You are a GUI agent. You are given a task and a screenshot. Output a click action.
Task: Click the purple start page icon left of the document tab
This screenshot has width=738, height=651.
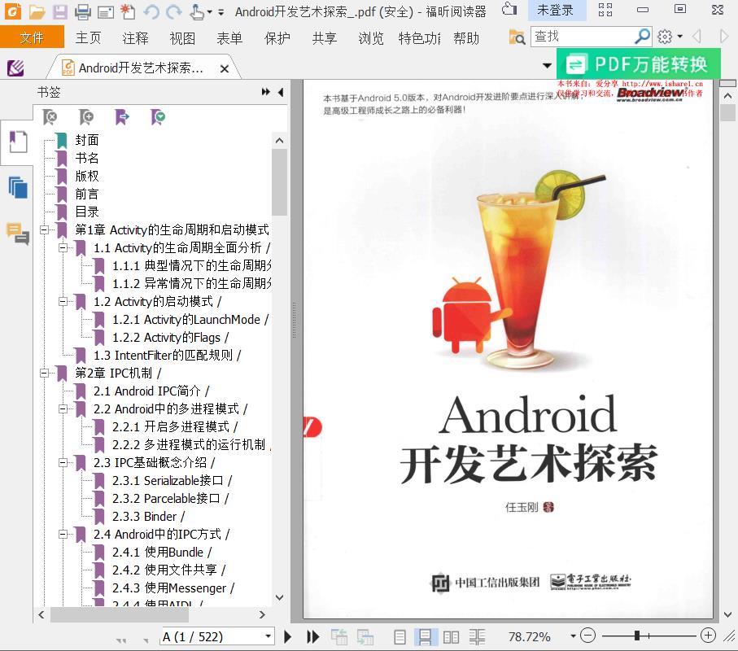tap(15, 68)
